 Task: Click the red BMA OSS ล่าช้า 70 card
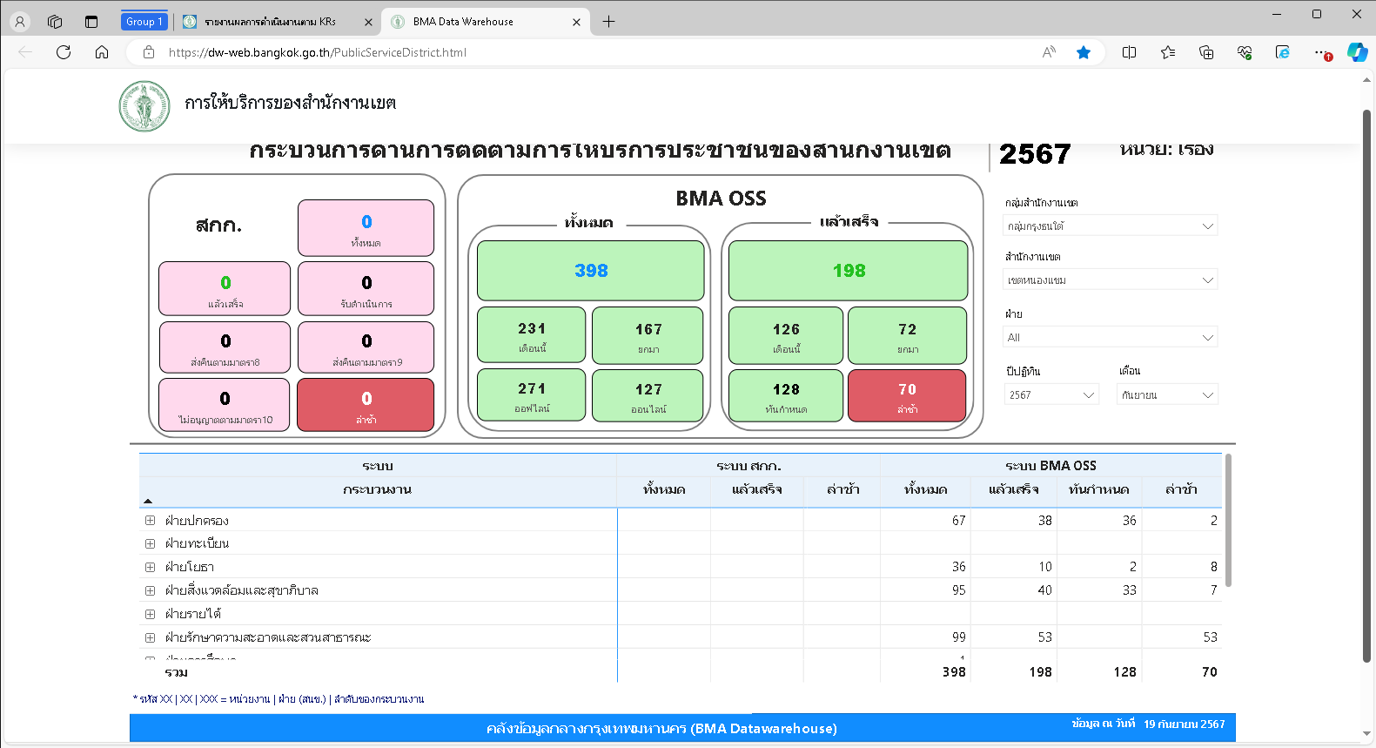[x=906, y=395]
